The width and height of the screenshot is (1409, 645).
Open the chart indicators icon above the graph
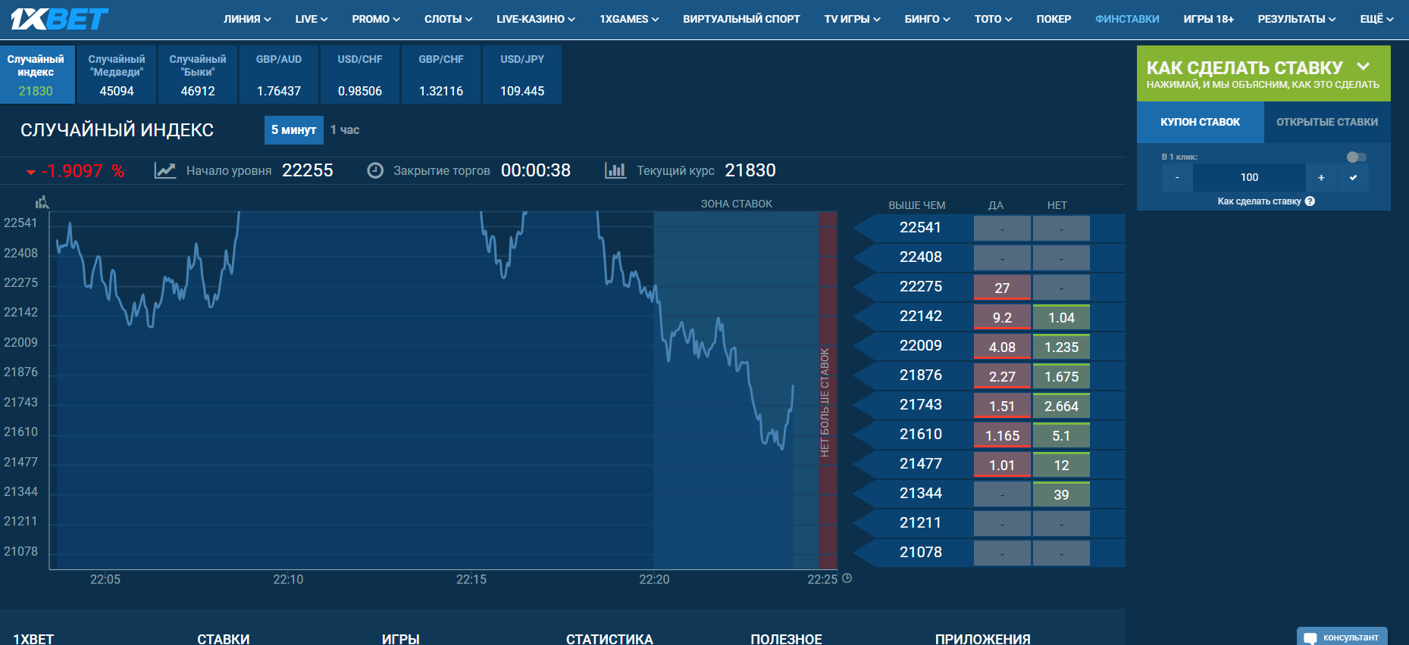[42, 202]
